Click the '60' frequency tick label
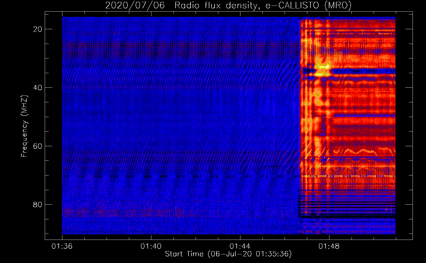 click(x=38, y=146)
